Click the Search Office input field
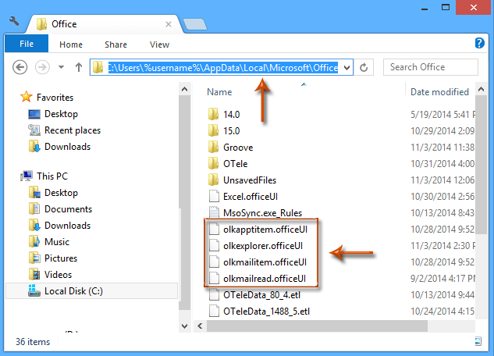The width and height of the screenshot is (494, 356). click(x=431, y=67)
